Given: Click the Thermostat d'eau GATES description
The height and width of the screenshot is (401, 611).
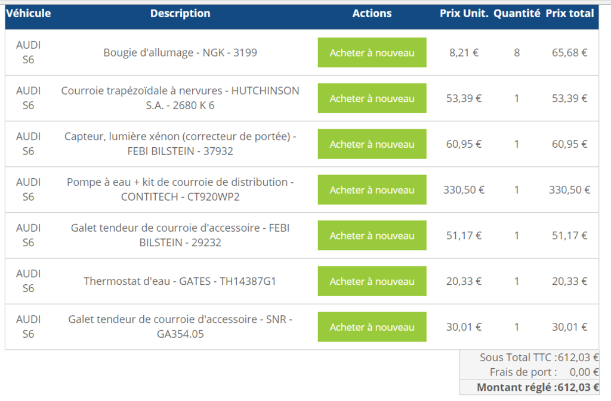Looking at the screenshot, I should [x=180, y=281].
